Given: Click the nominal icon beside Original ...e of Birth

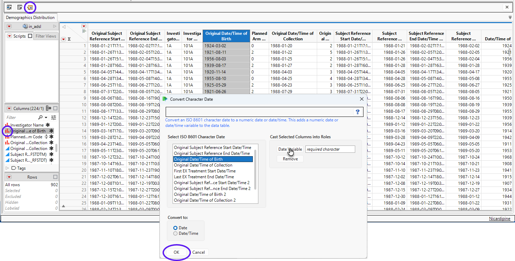Looking at the screenshot, I should pos(7,131).
